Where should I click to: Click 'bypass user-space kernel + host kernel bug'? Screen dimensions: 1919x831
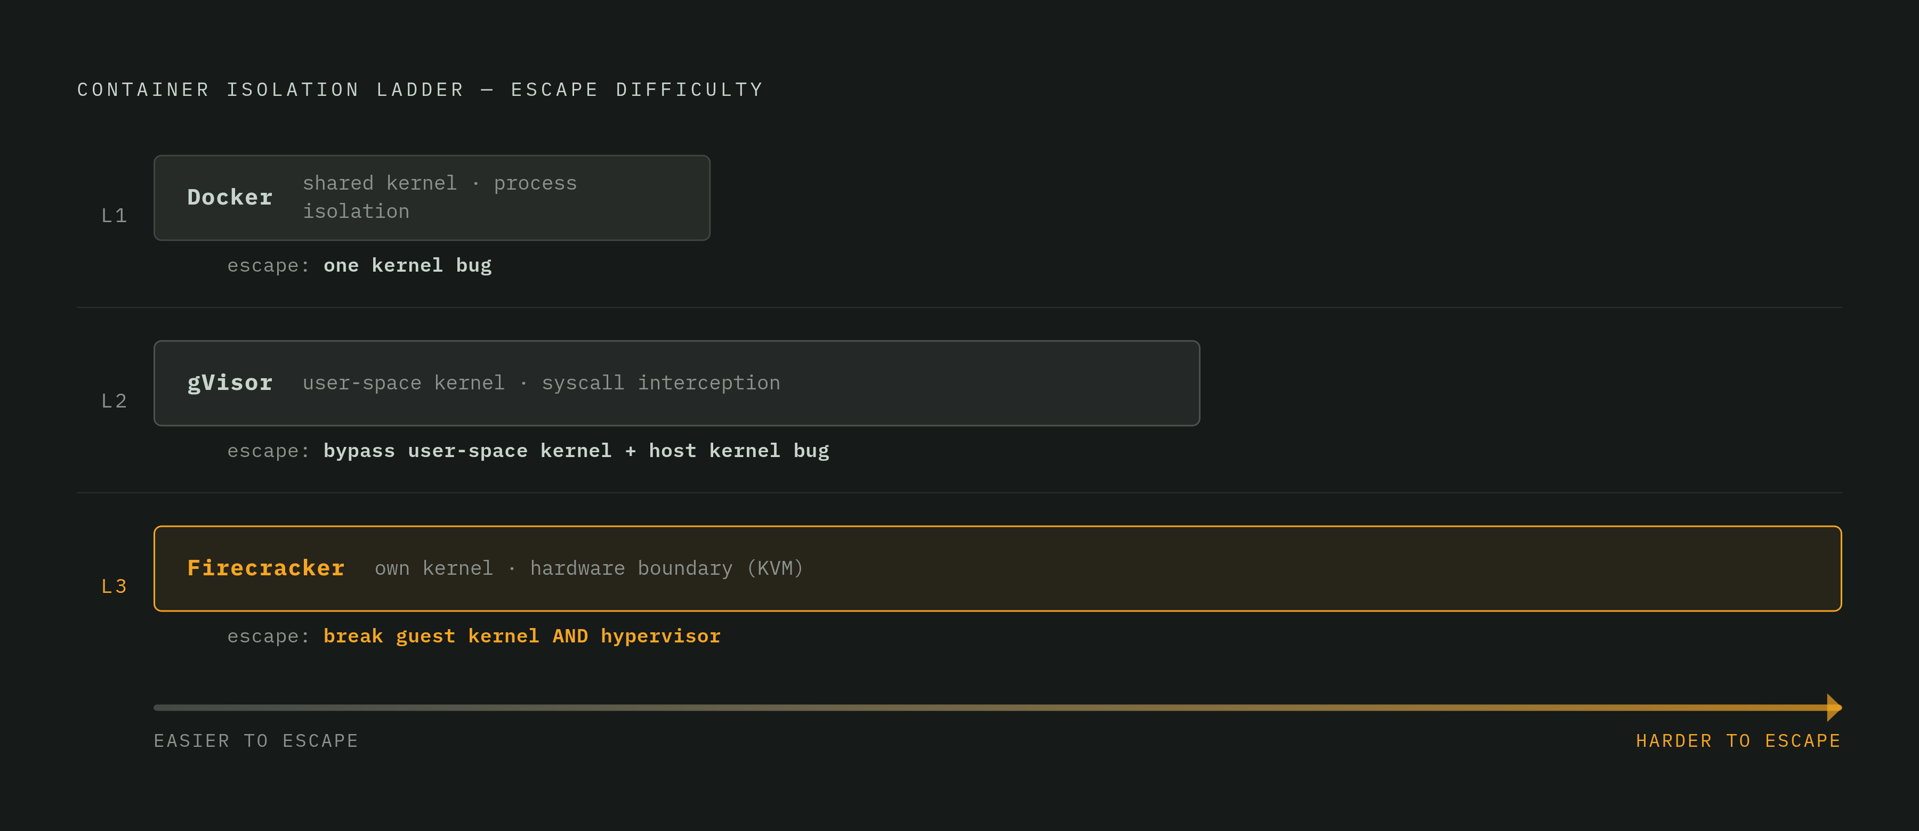pyautogui.click(x=576, y=451)
